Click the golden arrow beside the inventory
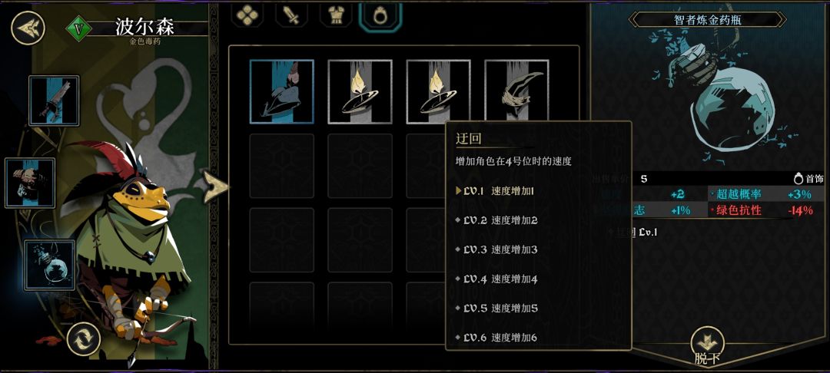This screenshot has height=373, width=830. pyautogui.click(x=215, y=186)
